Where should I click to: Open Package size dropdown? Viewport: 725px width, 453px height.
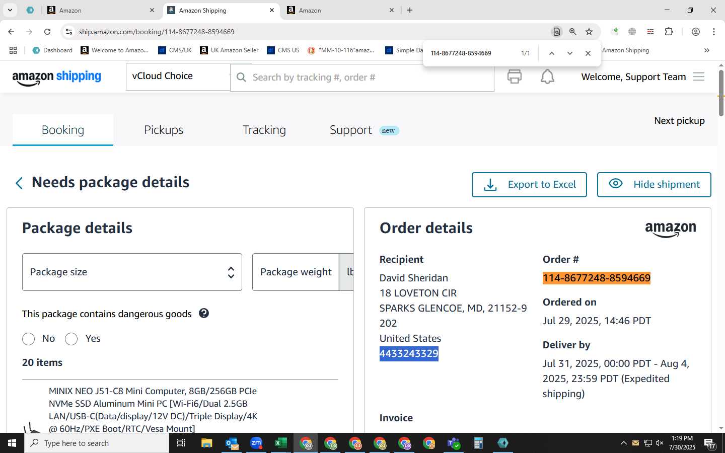click(x=132, y=272)
